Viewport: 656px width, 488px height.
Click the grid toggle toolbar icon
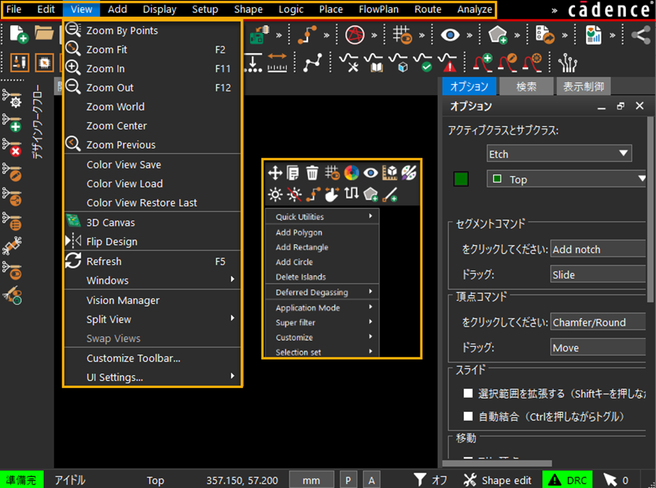pyautogui.click(x=402, y=35)
